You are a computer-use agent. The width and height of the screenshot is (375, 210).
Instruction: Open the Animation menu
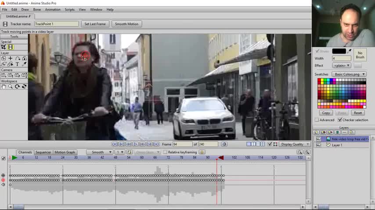pos(53,10)
